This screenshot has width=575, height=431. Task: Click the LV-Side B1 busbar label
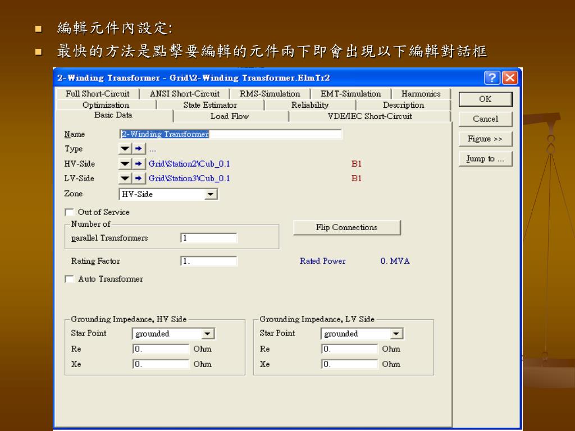click(x=357, y=178)
